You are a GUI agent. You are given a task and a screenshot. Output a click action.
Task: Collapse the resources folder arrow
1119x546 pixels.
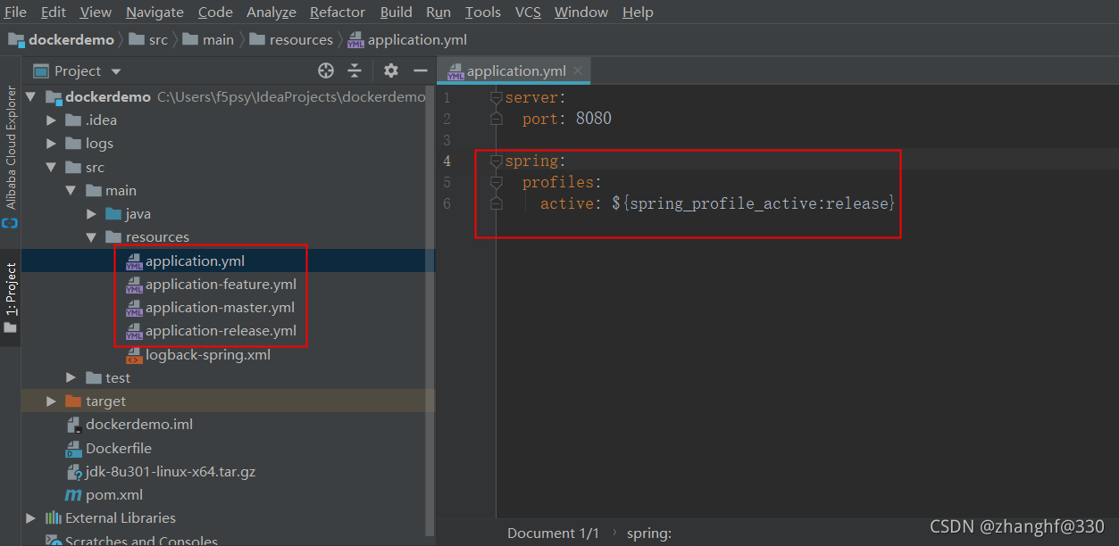coord(91,236)
